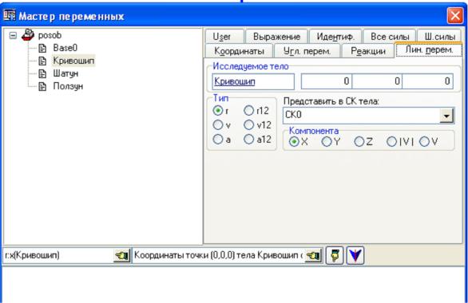Click the Координаты точки (0,0,0) comment field
The height and width of the screenshot is (303, 468).
pyautogui.click(x=219, y=256)
